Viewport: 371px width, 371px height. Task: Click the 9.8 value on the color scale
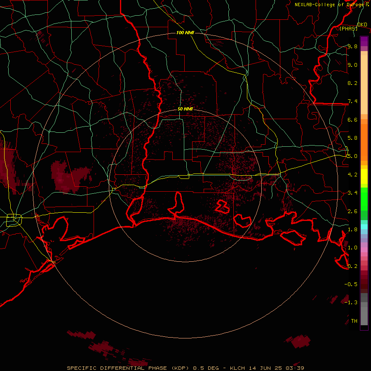point(352,46)
